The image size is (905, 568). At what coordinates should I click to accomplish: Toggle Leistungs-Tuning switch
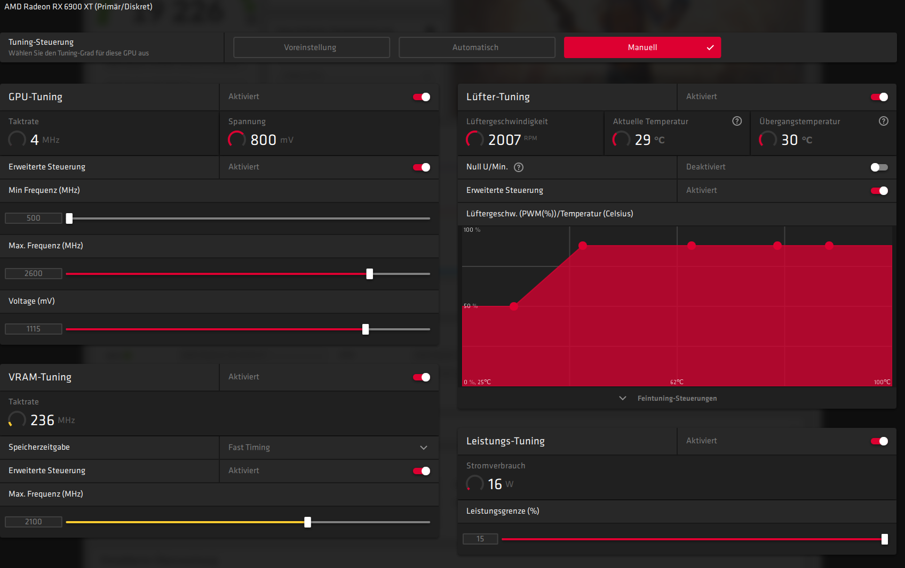coord(879,441)
